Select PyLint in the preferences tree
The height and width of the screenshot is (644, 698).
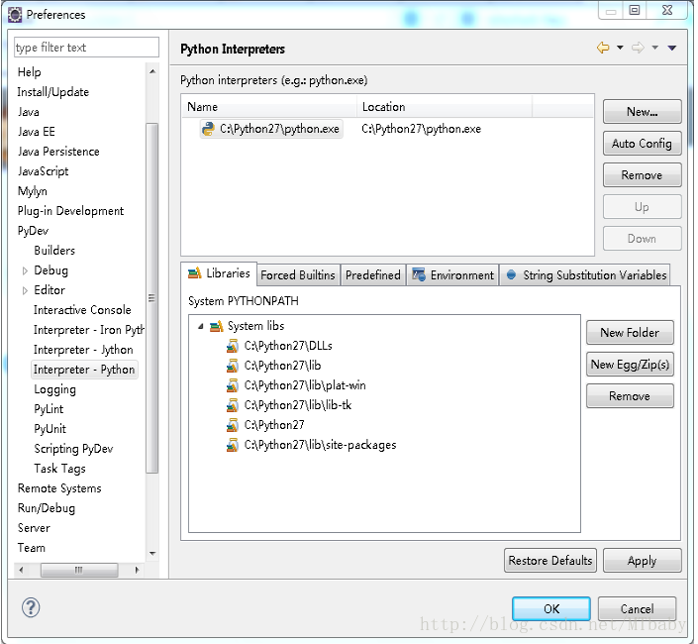pos(50,409)
